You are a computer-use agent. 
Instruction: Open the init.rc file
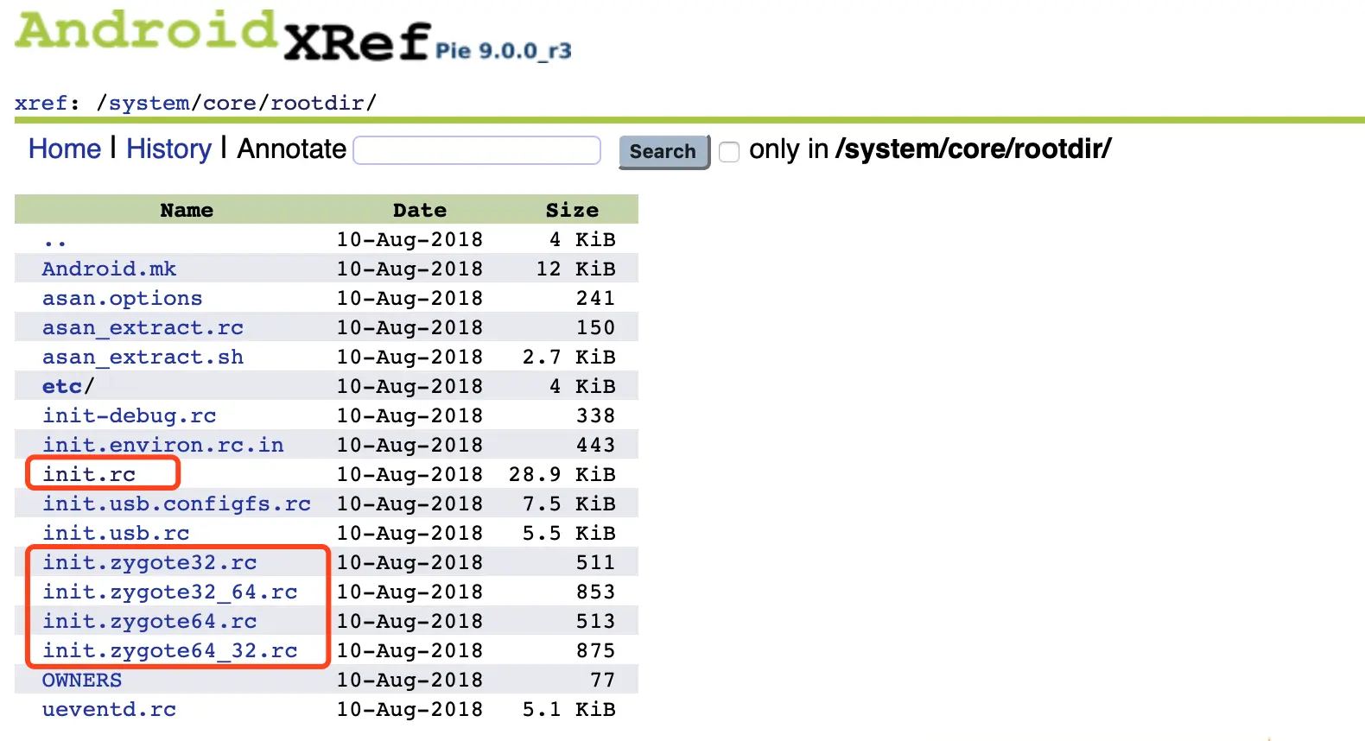pos(89,474)
